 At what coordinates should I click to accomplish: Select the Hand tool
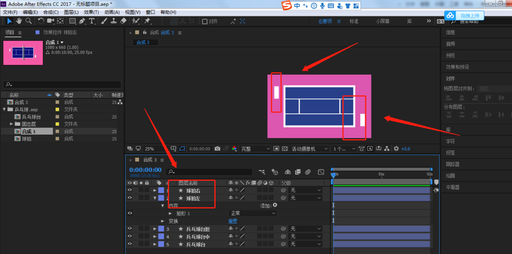pos(19,21)
